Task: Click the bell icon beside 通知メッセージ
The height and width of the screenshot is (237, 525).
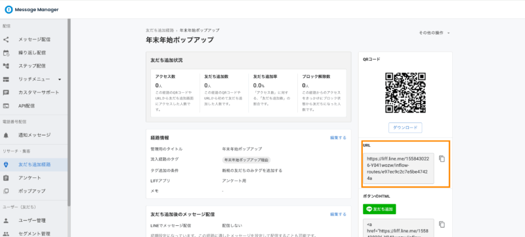Action: (x=6, y=135)
